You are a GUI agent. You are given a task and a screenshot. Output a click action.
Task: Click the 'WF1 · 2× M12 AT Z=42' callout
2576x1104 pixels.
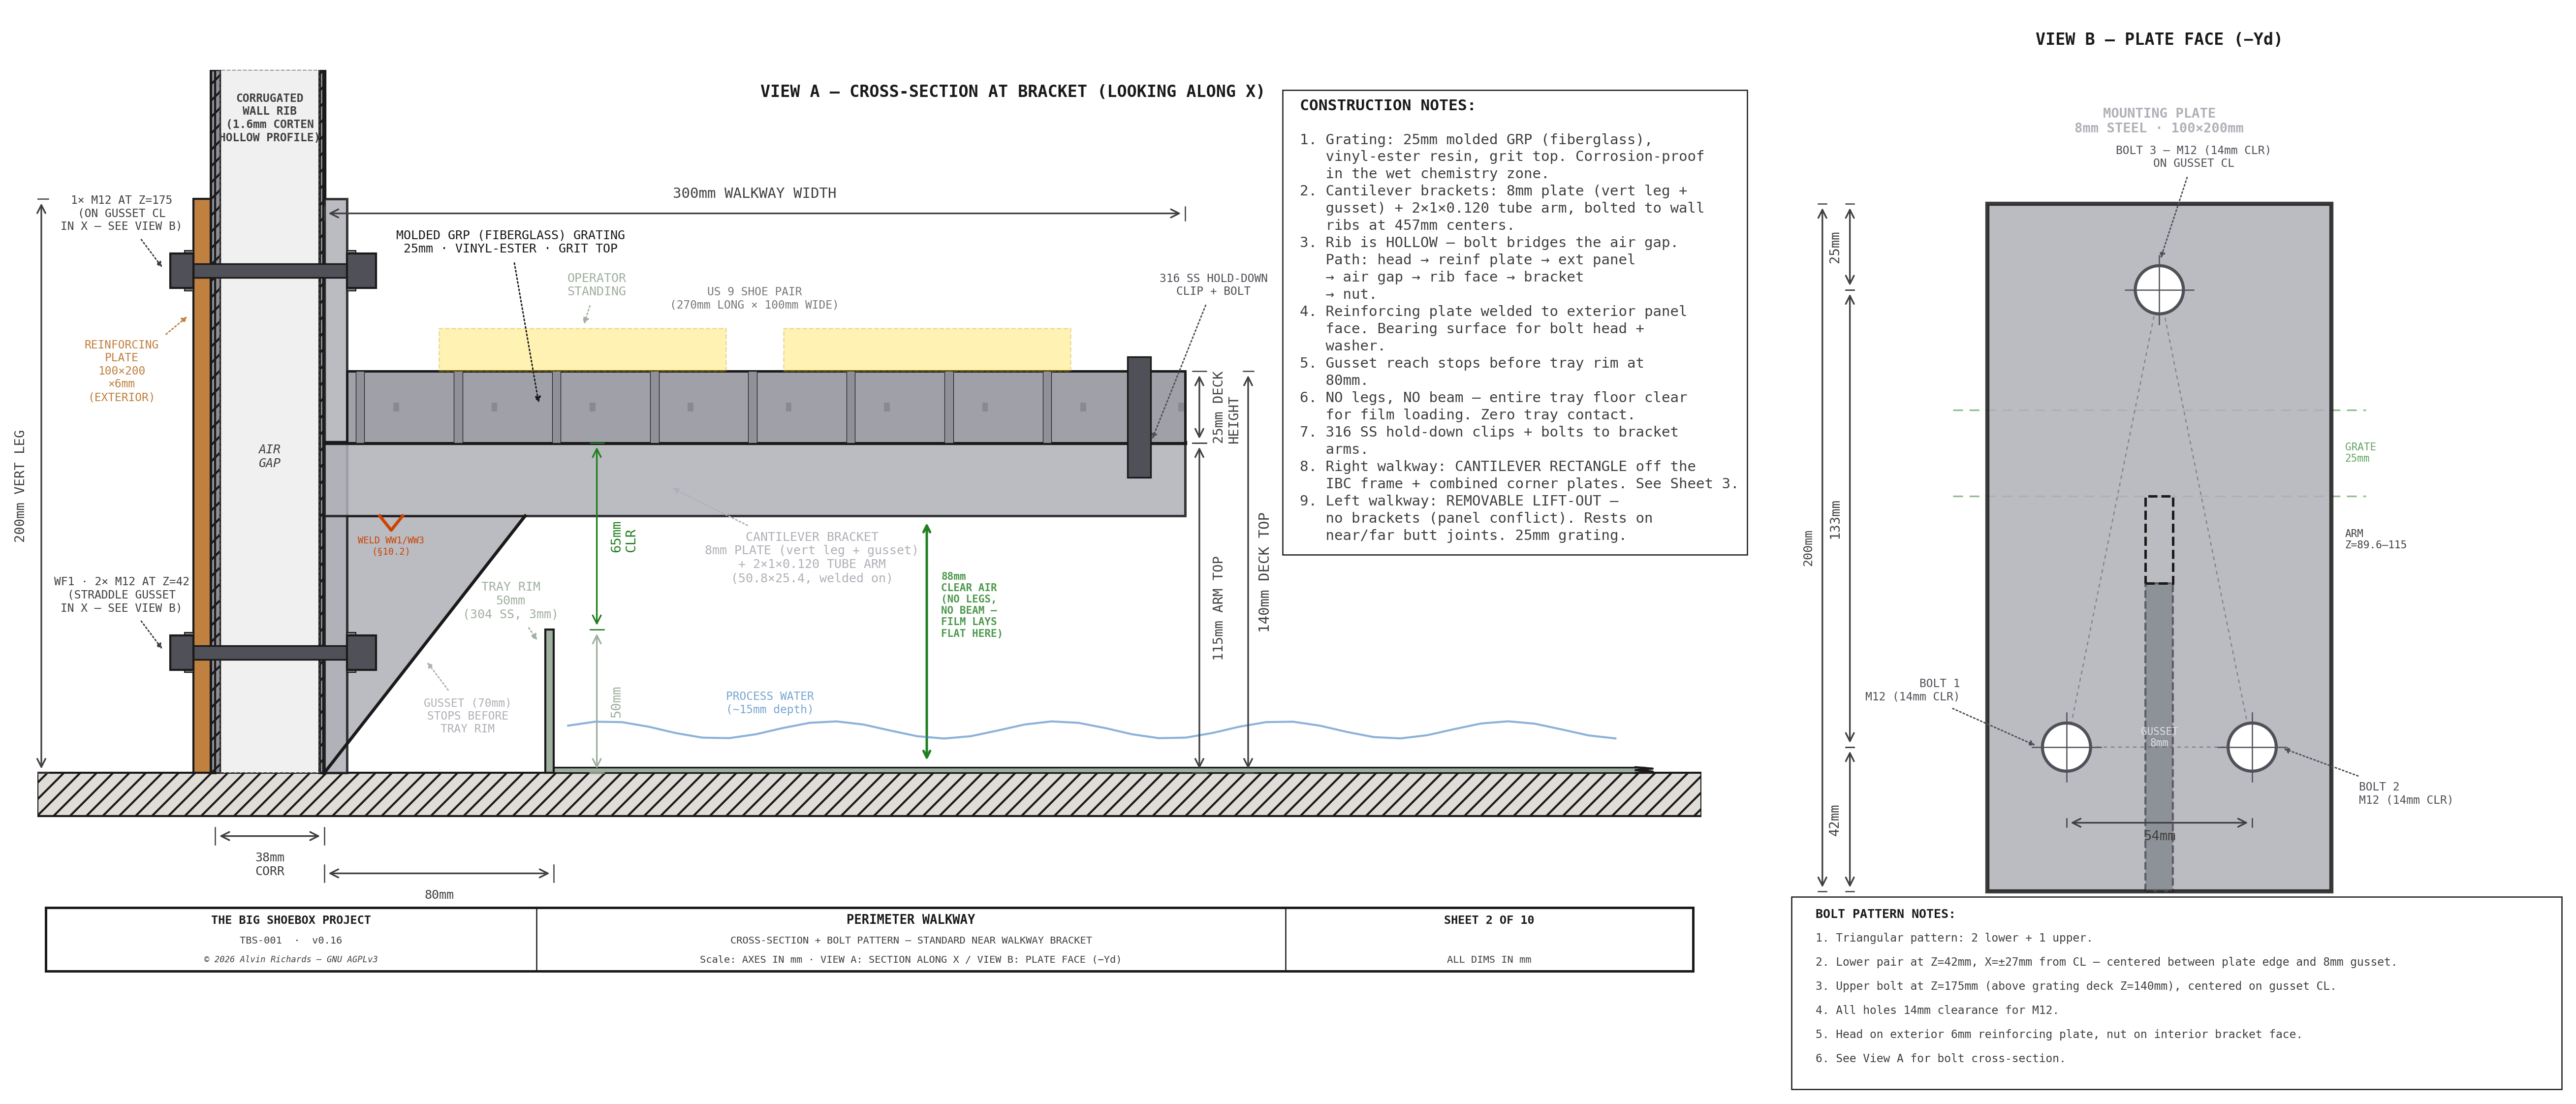(x=121, y=594)
